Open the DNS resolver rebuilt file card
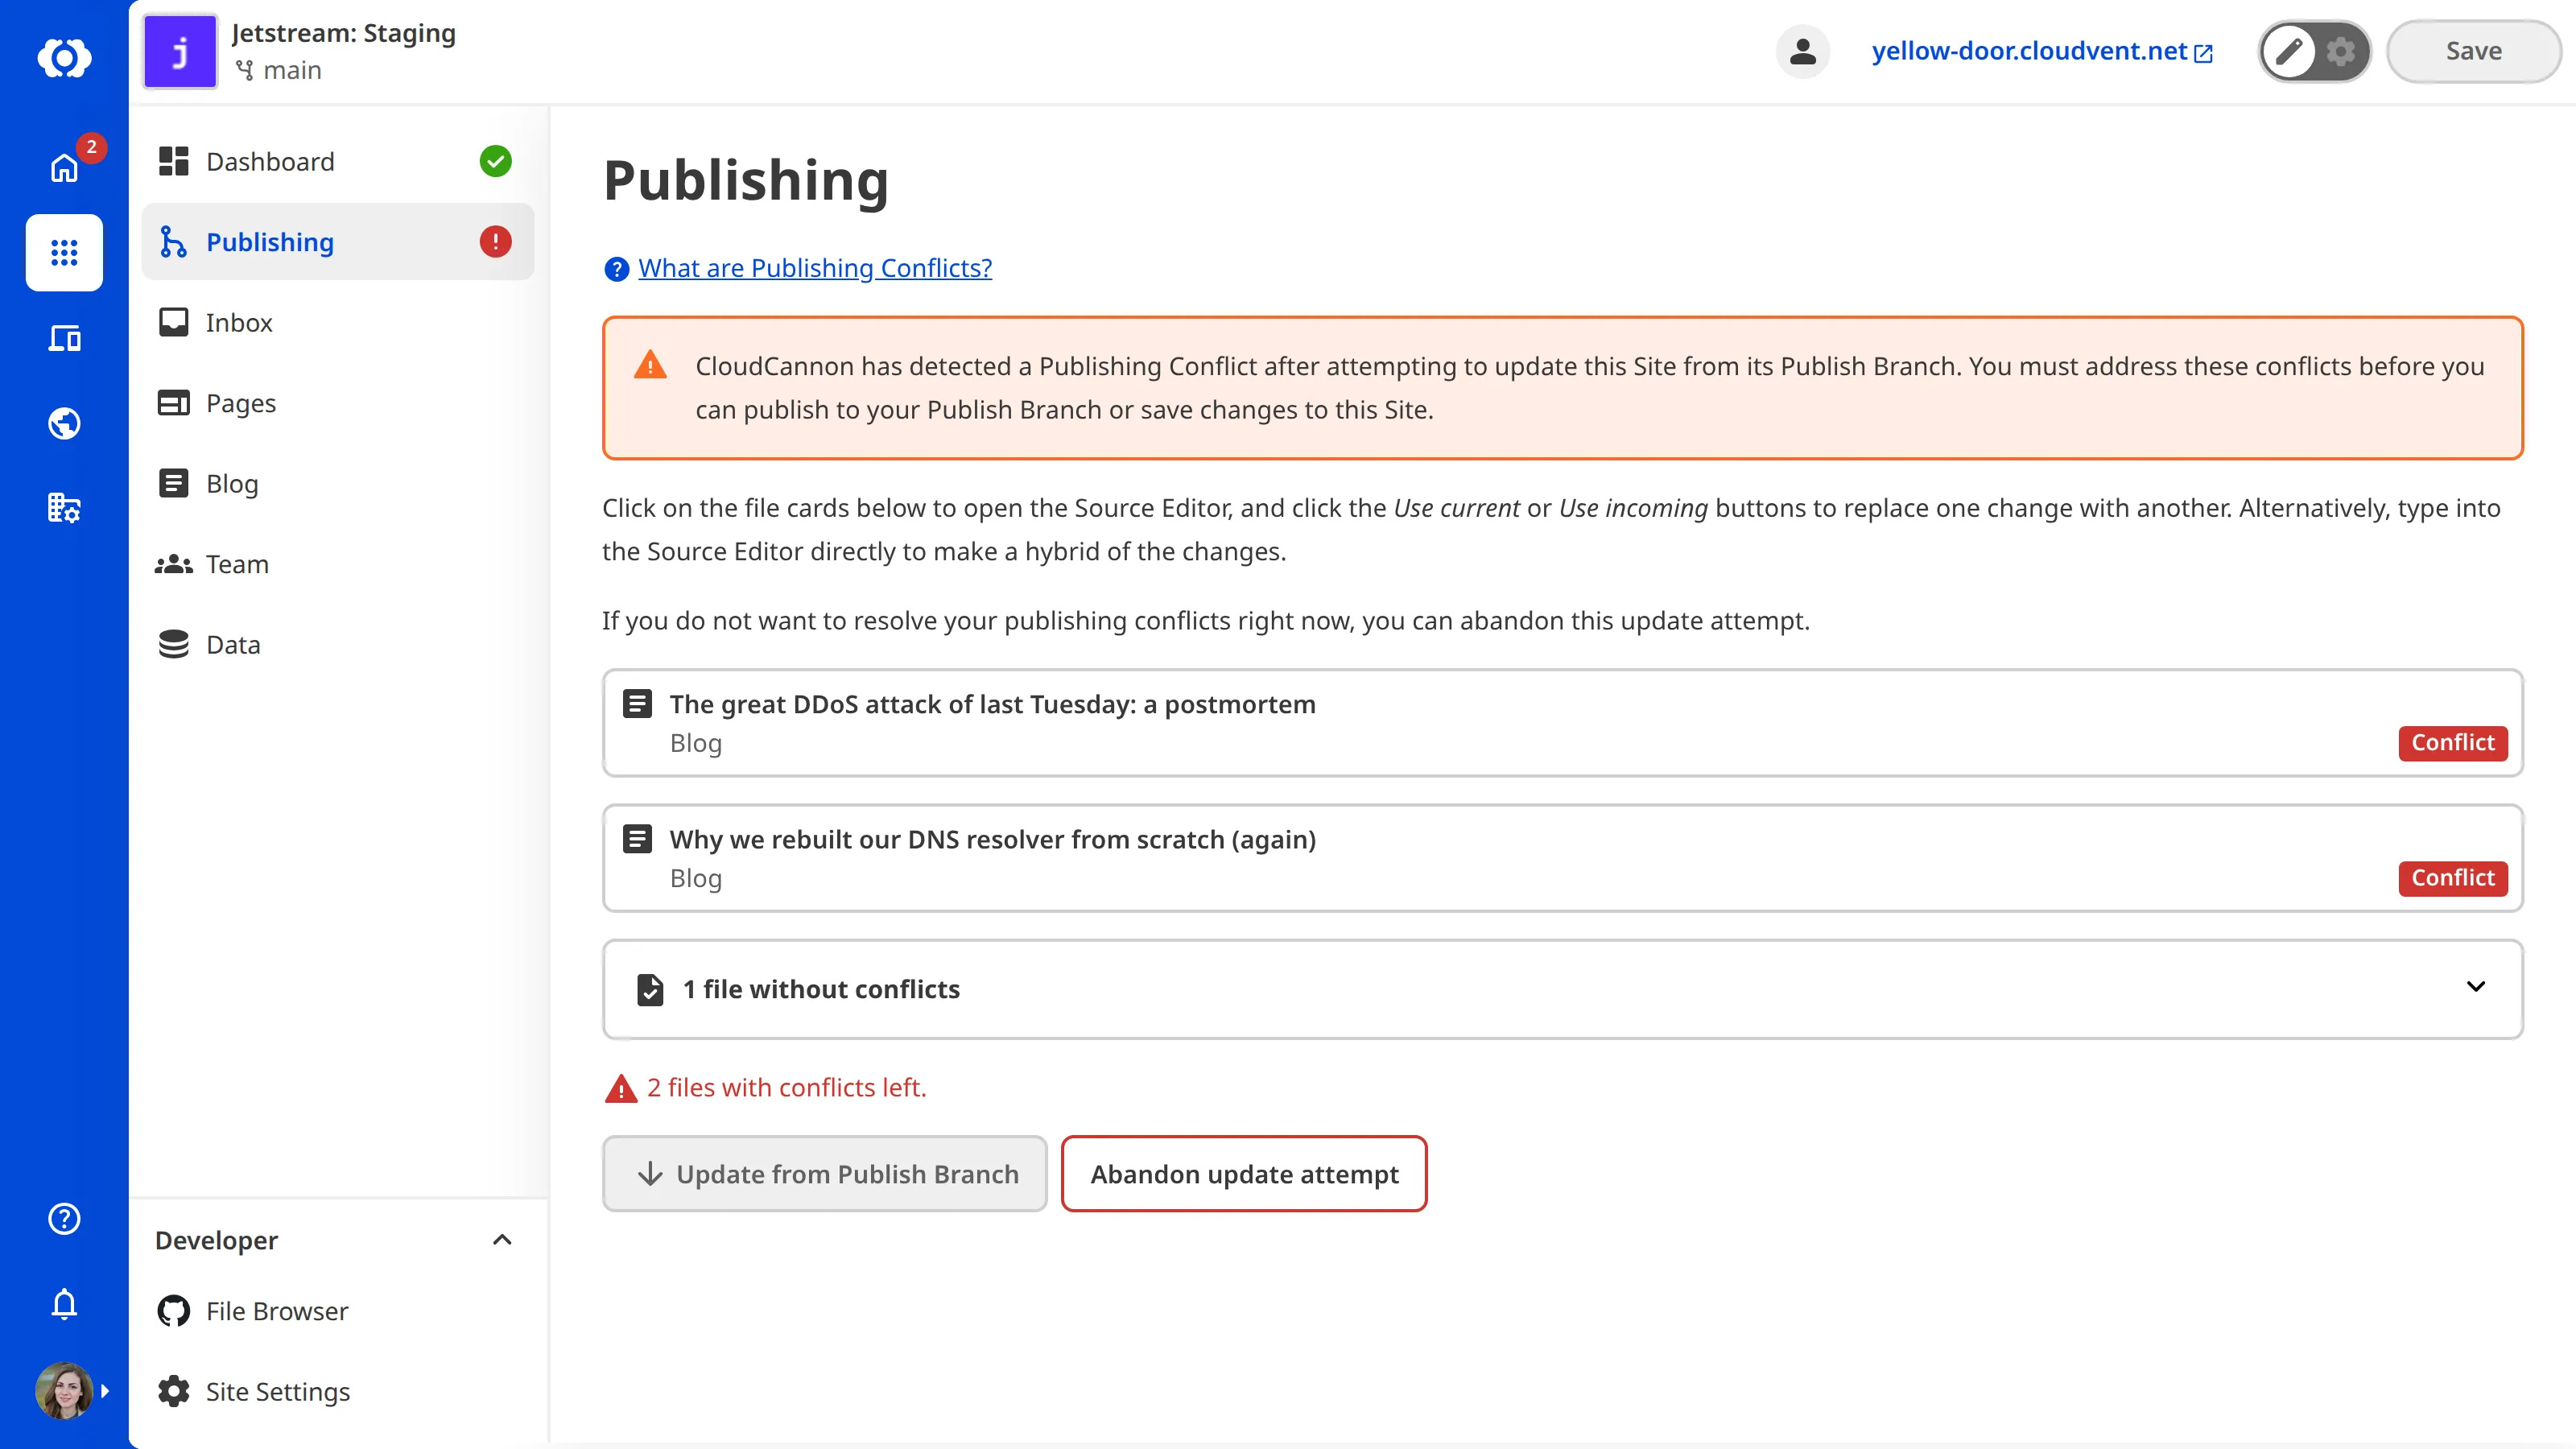Screen dimensions: 2576x1449 click(x=1562, y=858)
